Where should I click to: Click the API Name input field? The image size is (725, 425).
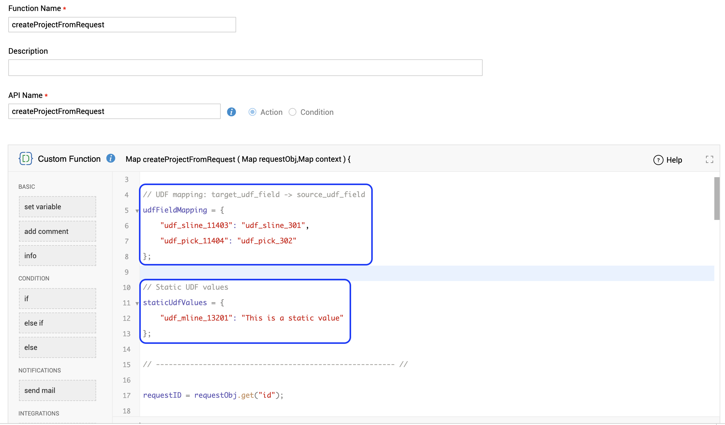[114, 111]
